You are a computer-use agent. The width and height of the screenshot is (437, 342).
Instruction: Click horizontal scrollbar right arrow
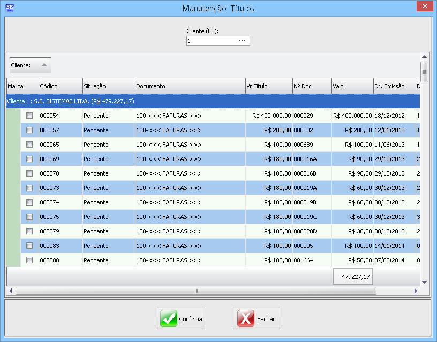click(416, 291)
